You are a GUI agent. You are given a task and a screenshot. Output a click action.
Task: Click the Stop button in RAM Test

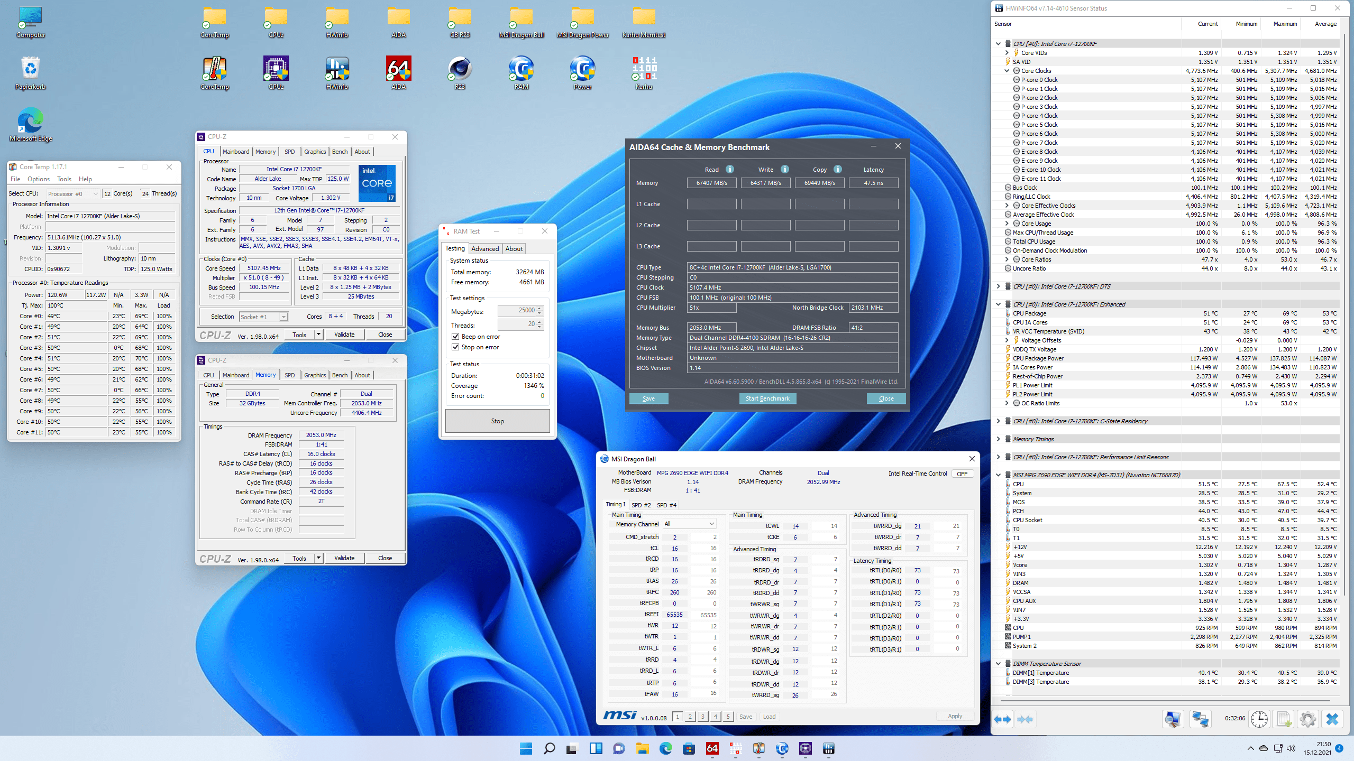click(497, 421)
